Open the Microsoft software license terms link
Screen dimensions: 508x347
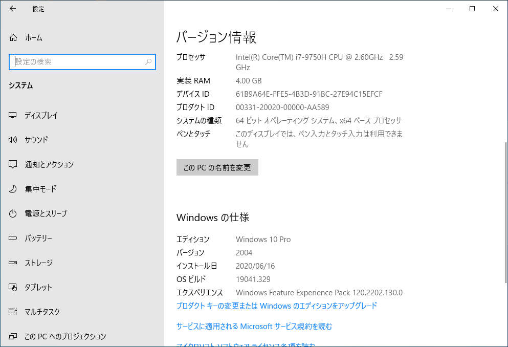[x=246, y=345]
